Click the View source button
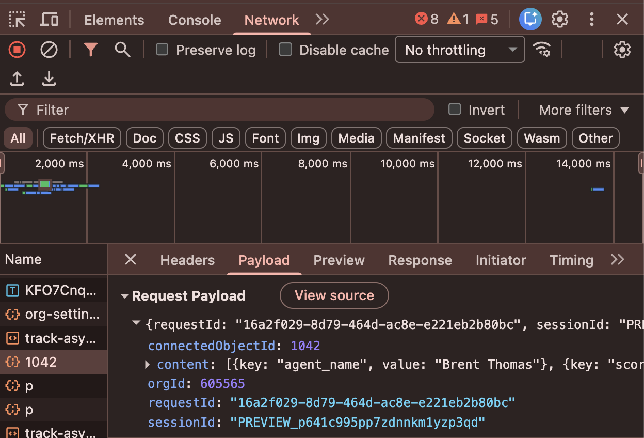Image resolution: width=644 pixels, height=438 pixels. pyautogui.click(x=334, y=295)
